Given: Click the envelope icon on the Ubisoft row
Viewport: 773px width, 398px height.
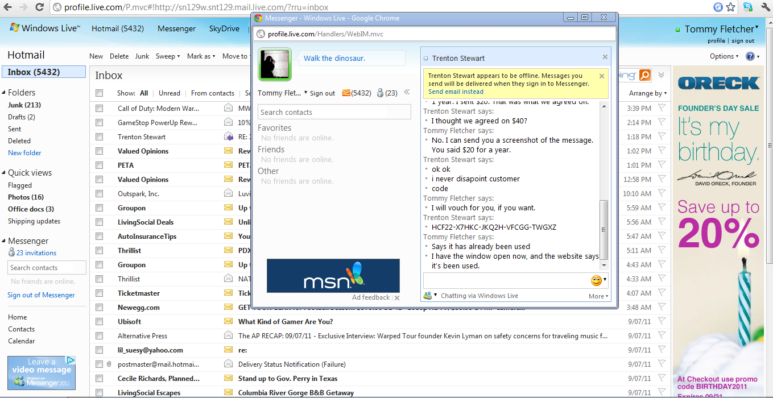Looking at the screenshot, I should point(229,321).
